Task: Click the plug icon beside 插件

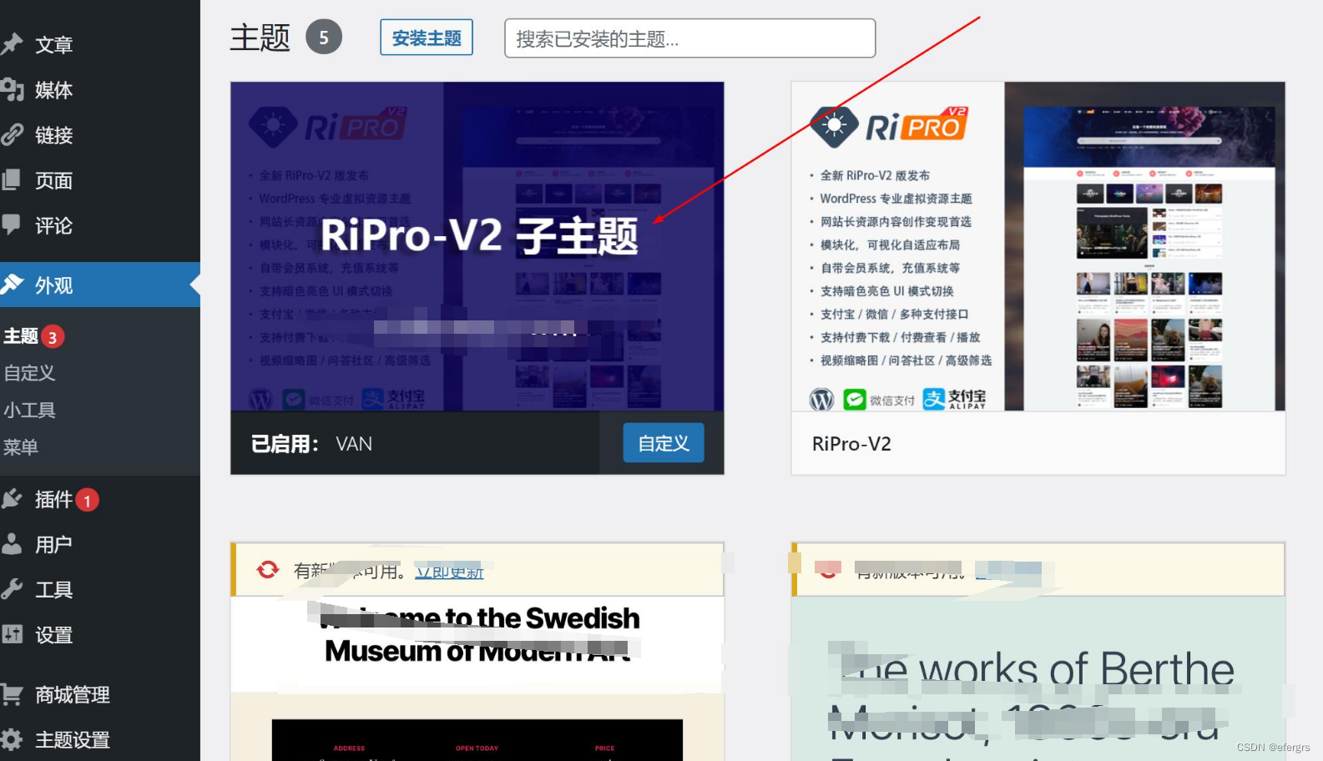Action: click(x=12, y=499)
